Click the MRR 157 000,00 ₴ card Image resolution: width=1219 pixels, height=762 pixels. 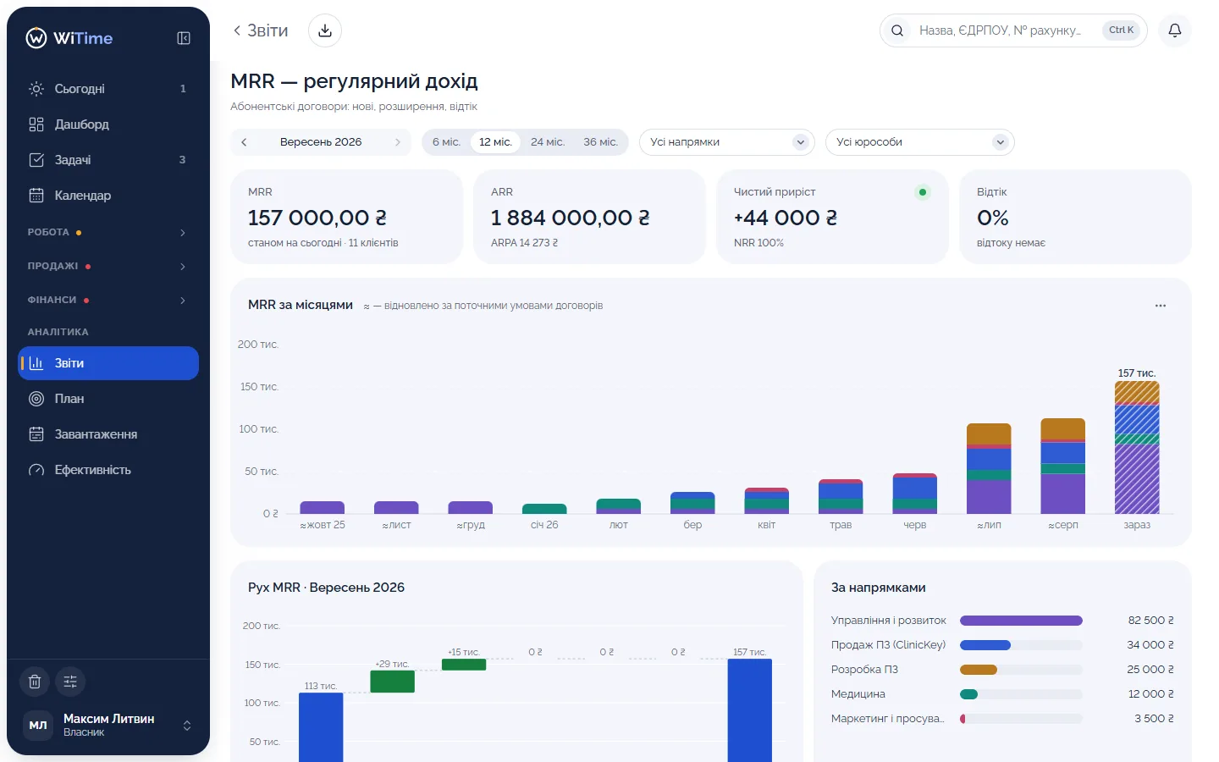[x=347, y=217]
